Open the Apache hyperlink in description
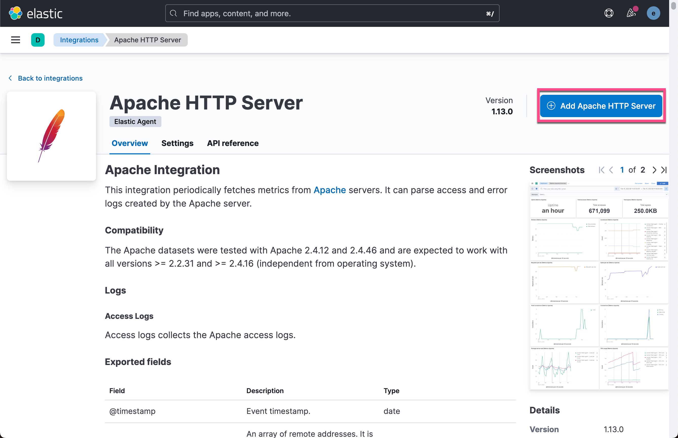Viewport: 678px width, 438px height. (329, 190)
